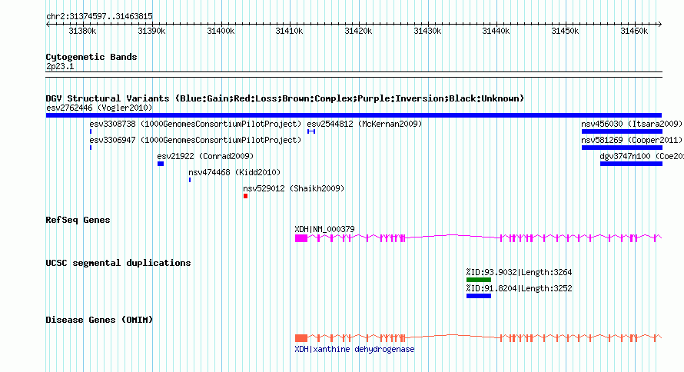The height and width of the screenshot is (372, 684).
Task: Click the 31460k ruler tick label
Action: point(634,32)
